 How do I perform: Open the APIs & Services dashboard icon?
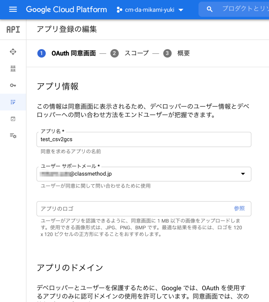(x=13, y=52)
